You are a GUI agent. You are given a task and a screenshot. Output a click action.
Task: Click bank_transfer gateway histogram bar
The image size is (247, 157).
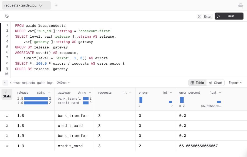pos(86,99)
